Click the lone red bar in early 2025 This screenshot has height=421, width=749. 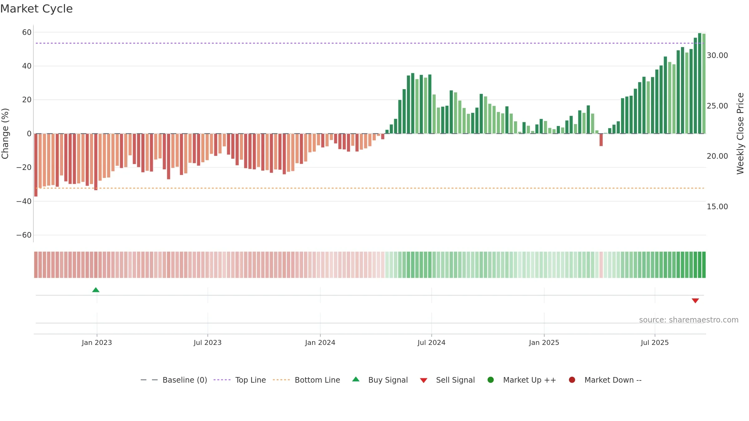coord(601,140)
